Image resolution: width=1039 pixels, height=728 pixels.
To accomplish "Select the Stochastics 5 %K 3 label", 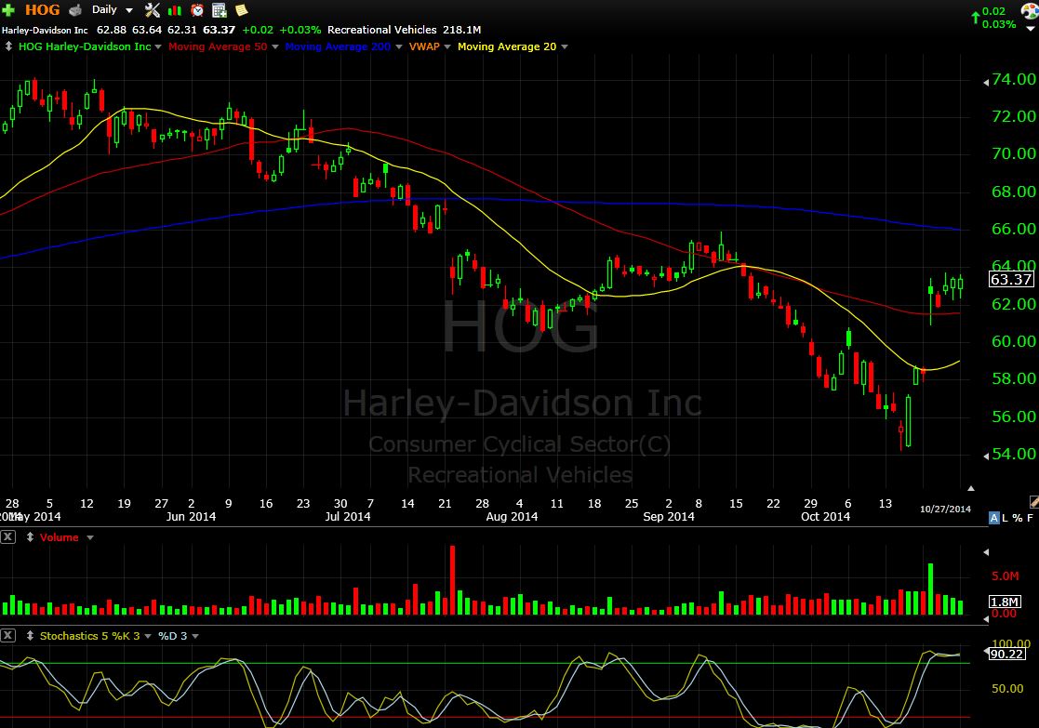I will pyautogui.click(x=90, y=636).
